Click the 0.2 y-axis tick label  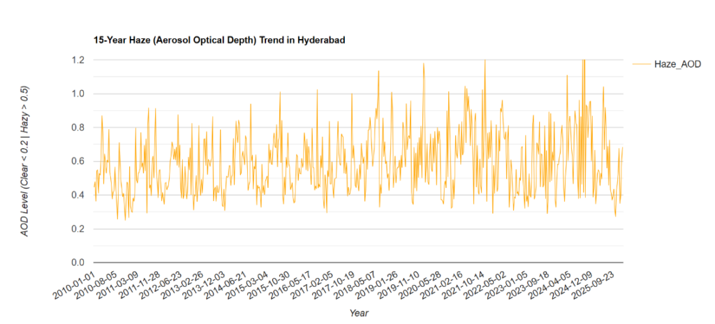click(x=76, y=229)
